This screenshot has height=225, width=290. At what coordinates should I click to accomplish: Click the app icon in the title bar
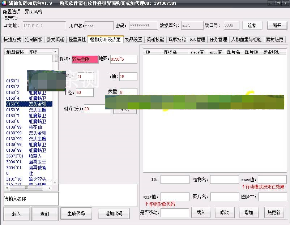tap(4, 3)
